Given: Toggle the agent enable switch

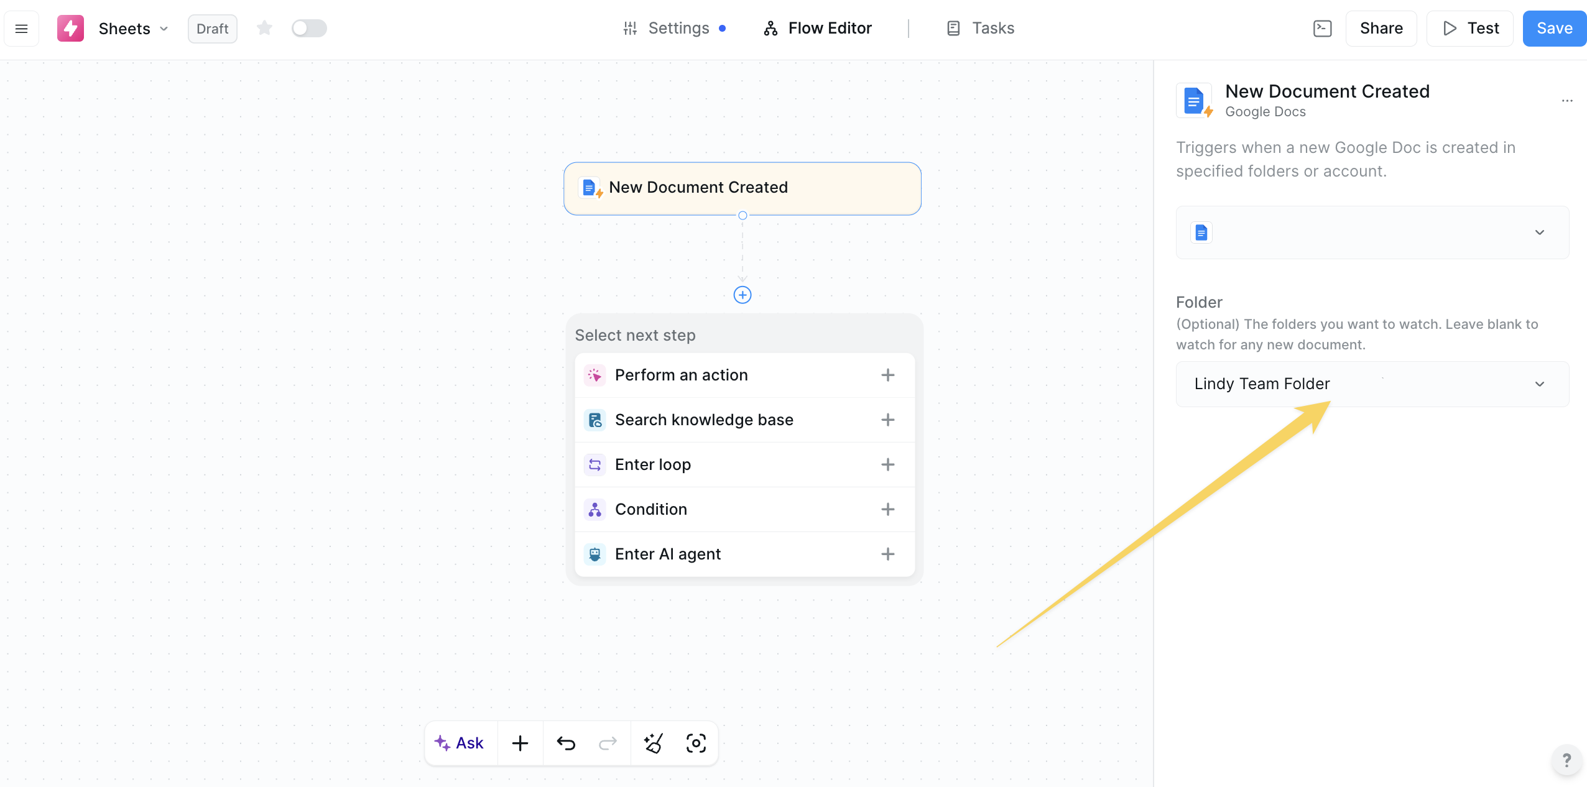Looking at the screenshot, I should click(309, 29).
